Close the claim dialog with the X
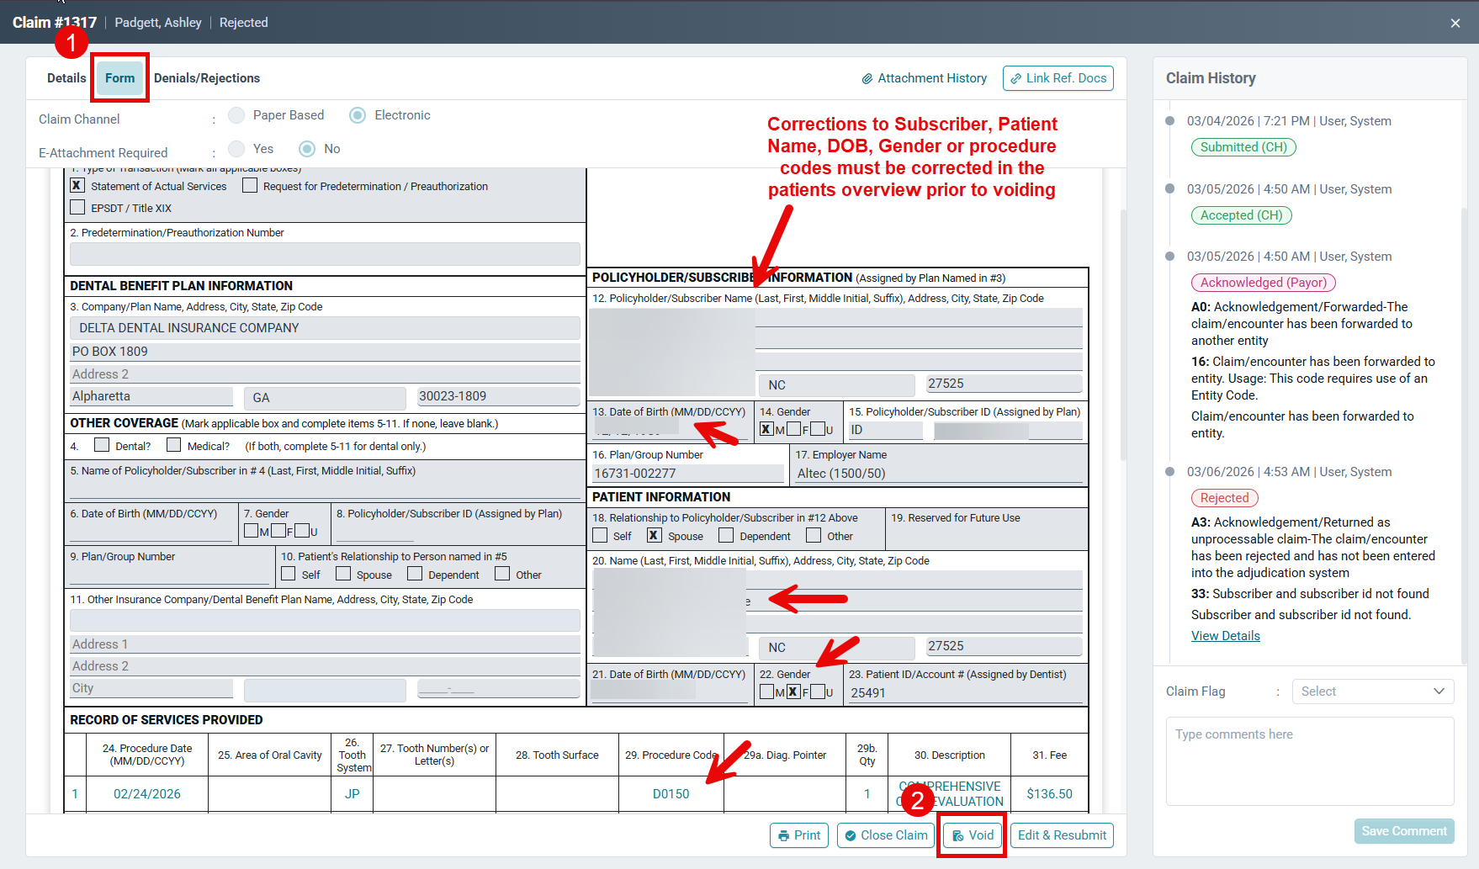The width and height of the screenshot is (1479, 869). pos(1455,23)
